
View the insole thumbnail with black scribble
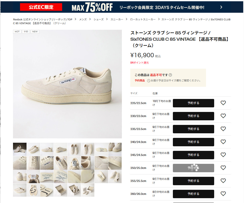point(33,190)
